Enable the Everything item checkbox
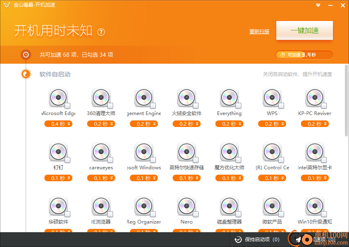Screen dimensions: 349x247 238,106
